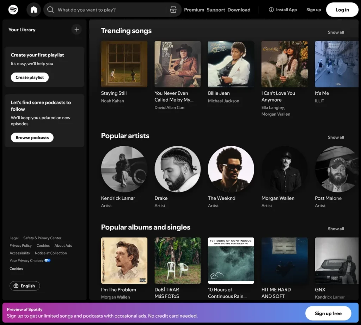Open Safety & Privacy Center link
Viewport: 361px width, 325px height.
point(42,238)
